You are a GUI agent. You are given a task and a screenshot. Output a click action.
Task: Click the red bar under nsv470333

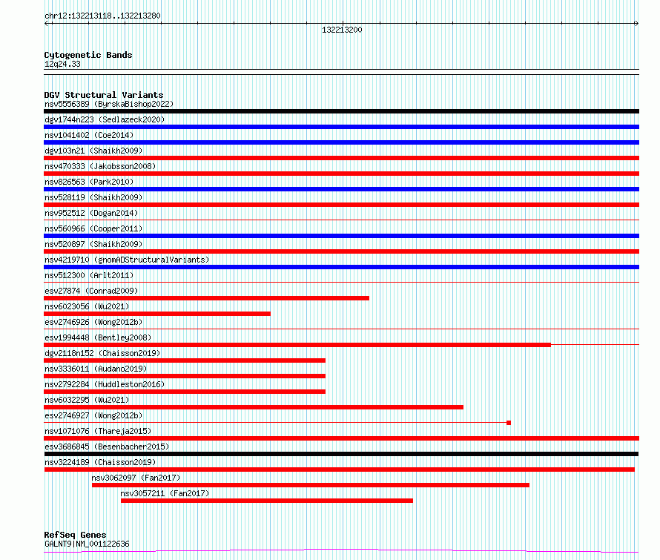(x=341, y=174)
